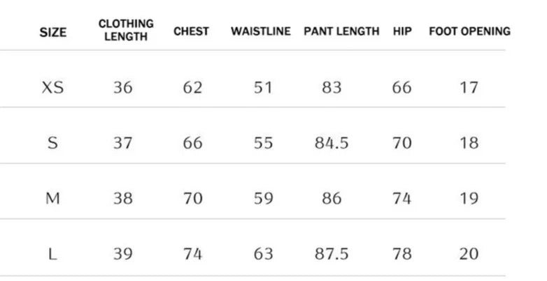Select the 87.5 pant length value
This screenshot has height=281, width=547.
(332, 254)
